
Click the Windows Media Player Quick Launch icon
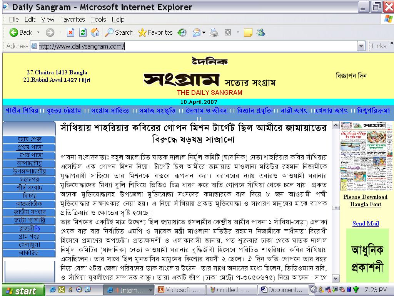tap(79, 290)
